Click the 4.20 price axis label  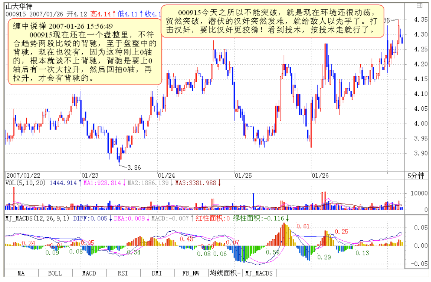421,64
